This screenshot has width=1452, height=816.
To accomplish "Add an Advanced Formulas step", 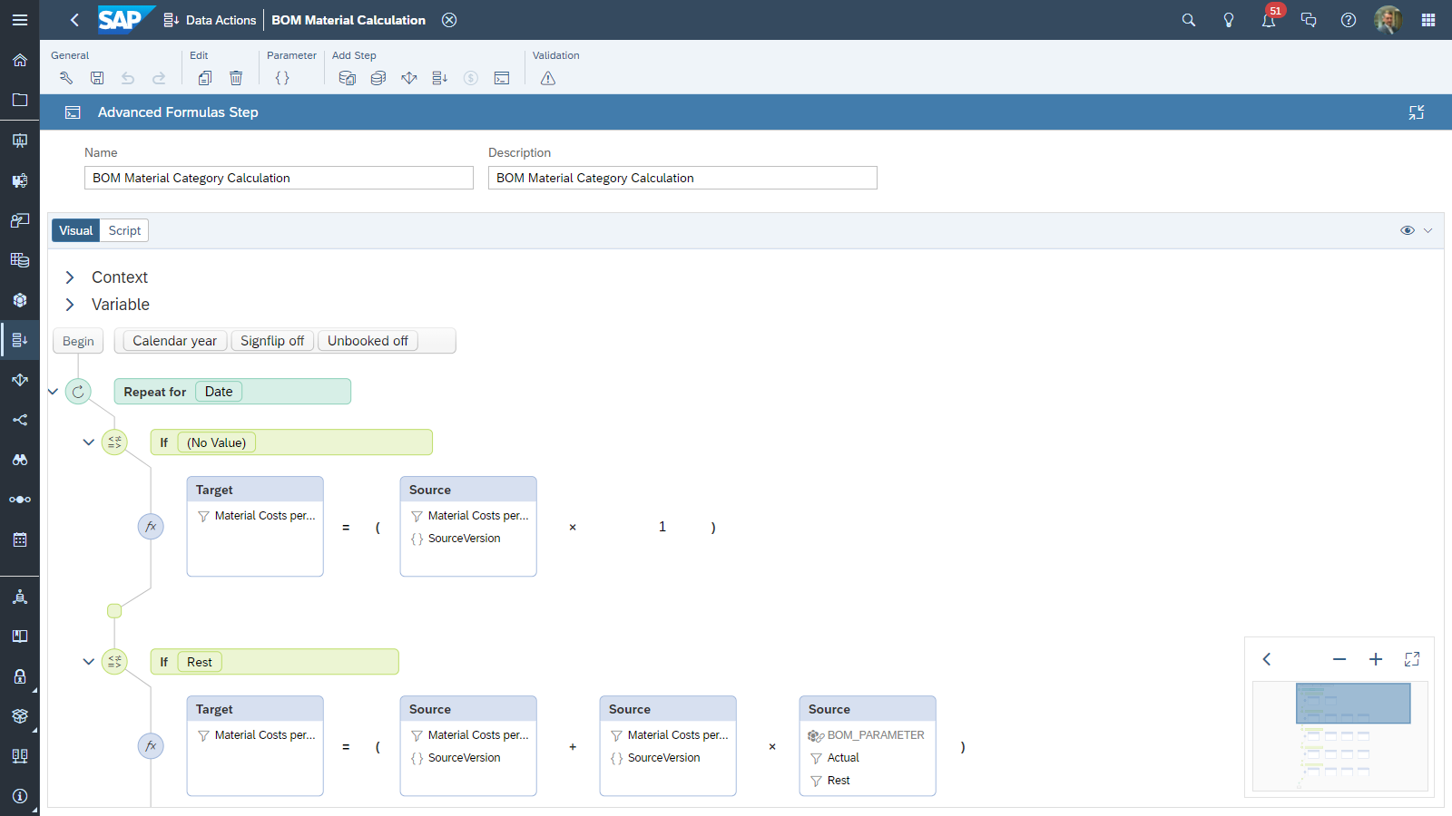I will [502, 78].
